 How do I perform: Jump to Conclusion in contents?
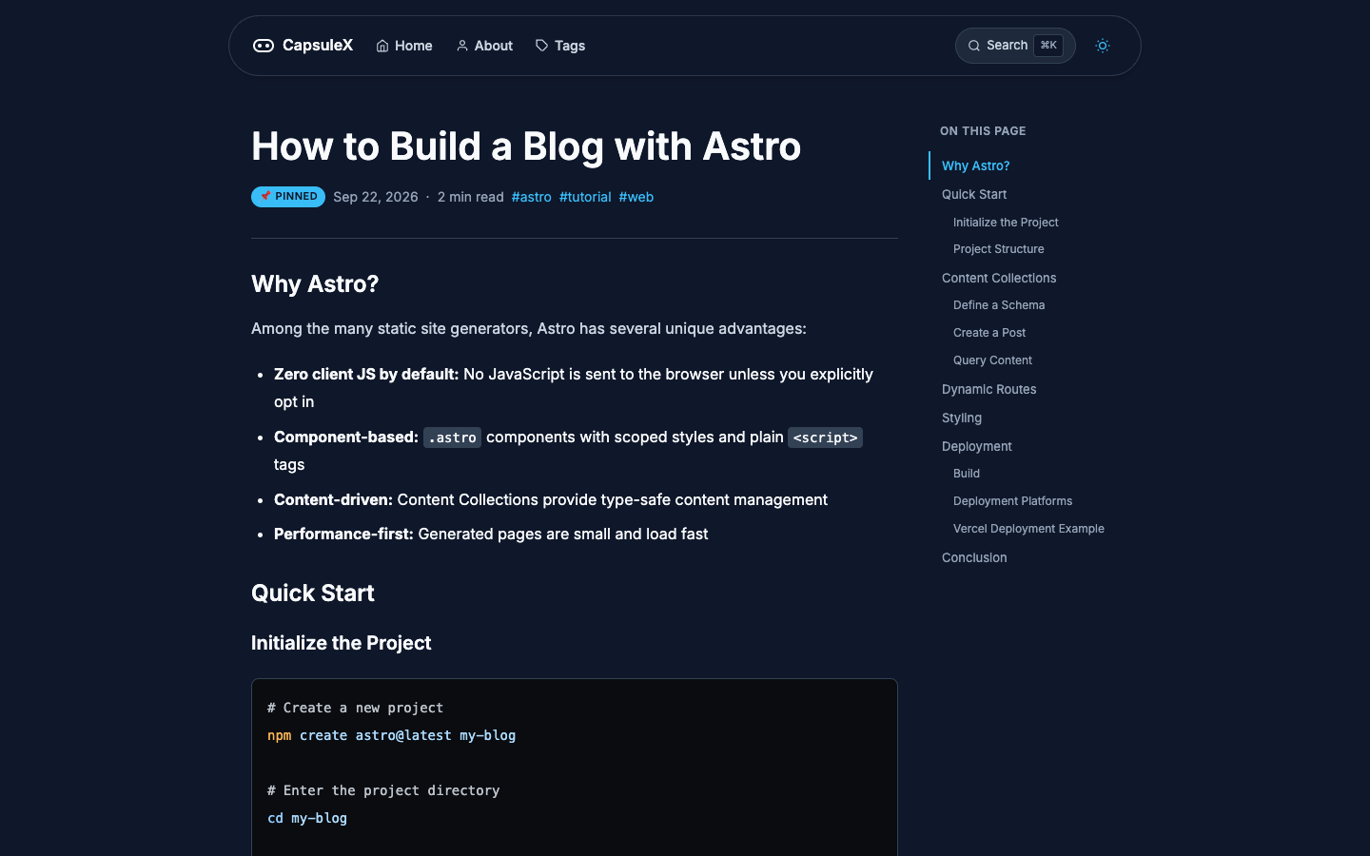(974, 557)
